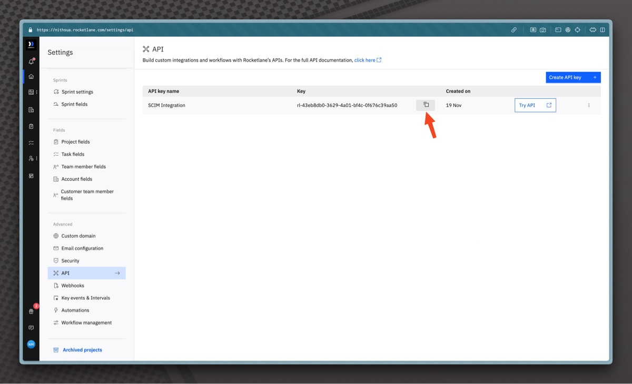
Task: Open the notifications bell in the sidebar
Action: point(31,62)
